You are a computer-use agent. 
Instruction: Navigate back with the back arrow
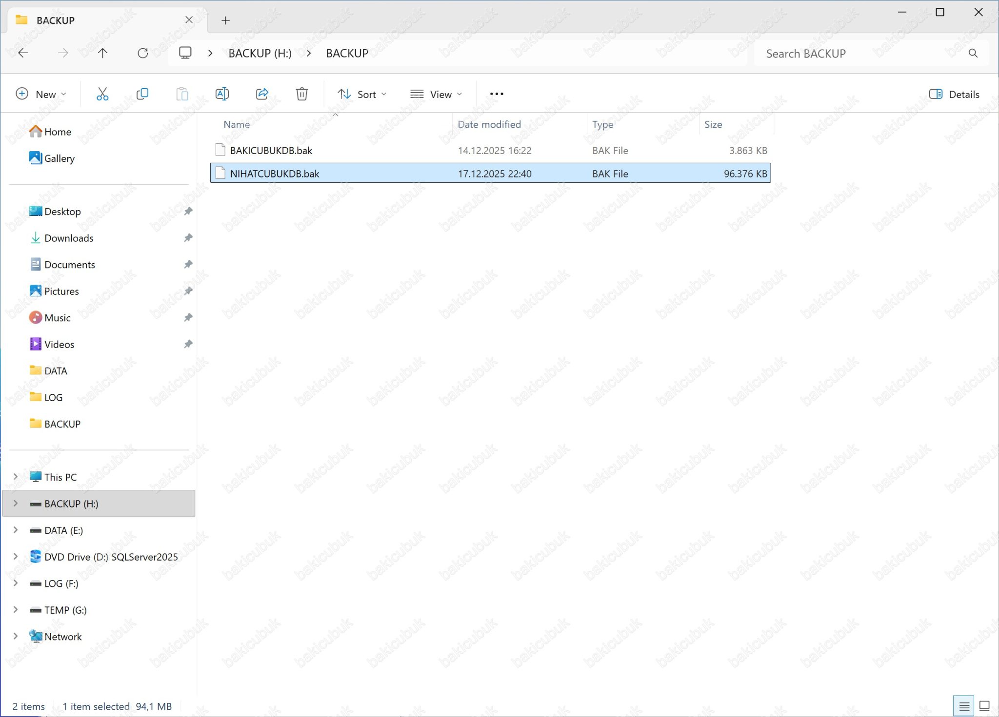tap(23, 53)
